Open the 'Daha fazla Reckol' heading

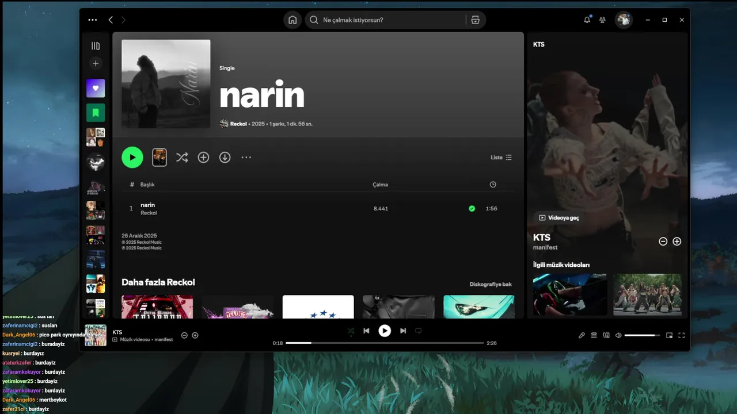click(158, 282)
